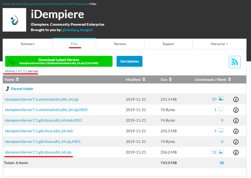This screenshot has width=251, height=178.
Task: View info for gtk.linux deb.MD5 file
Action: (x=236, y=121)
